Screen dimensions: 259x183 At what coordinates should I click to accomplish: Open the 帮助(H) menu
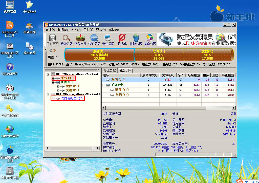pos(114,30)
